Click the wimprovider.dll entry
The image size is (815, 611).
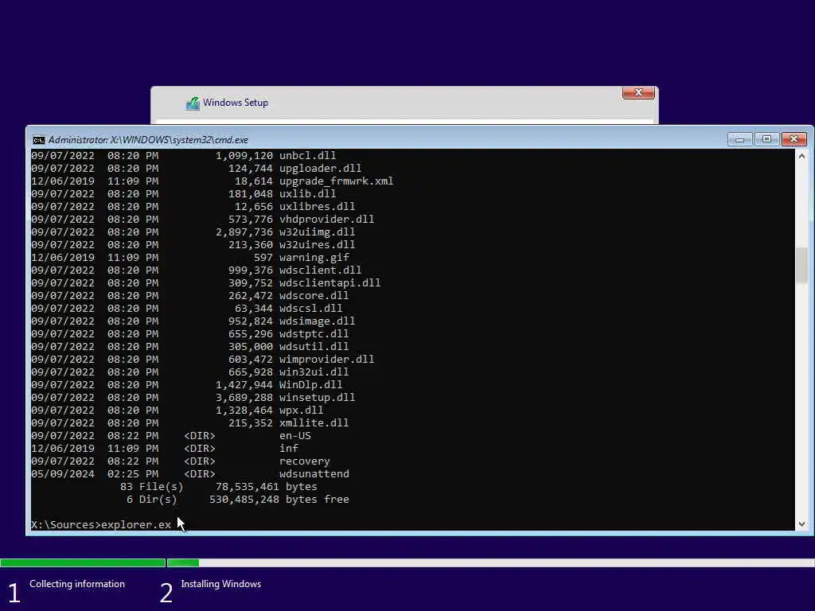(326, 359)
